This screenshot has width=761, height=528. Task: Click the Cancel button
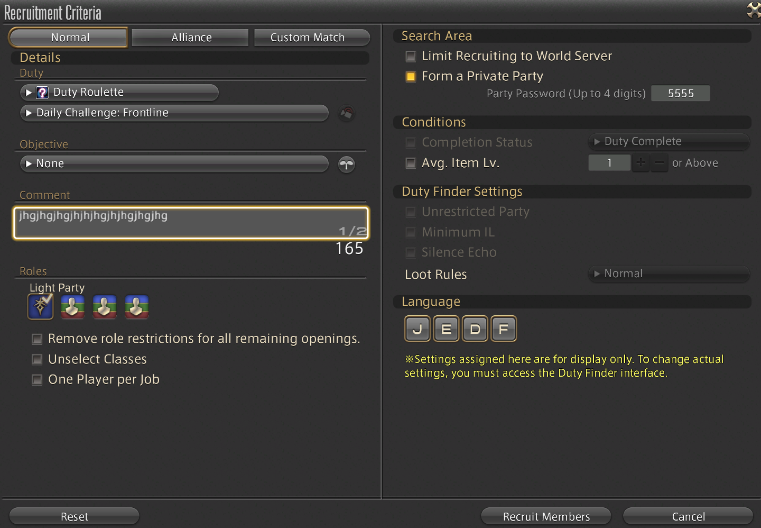(688, 516)
